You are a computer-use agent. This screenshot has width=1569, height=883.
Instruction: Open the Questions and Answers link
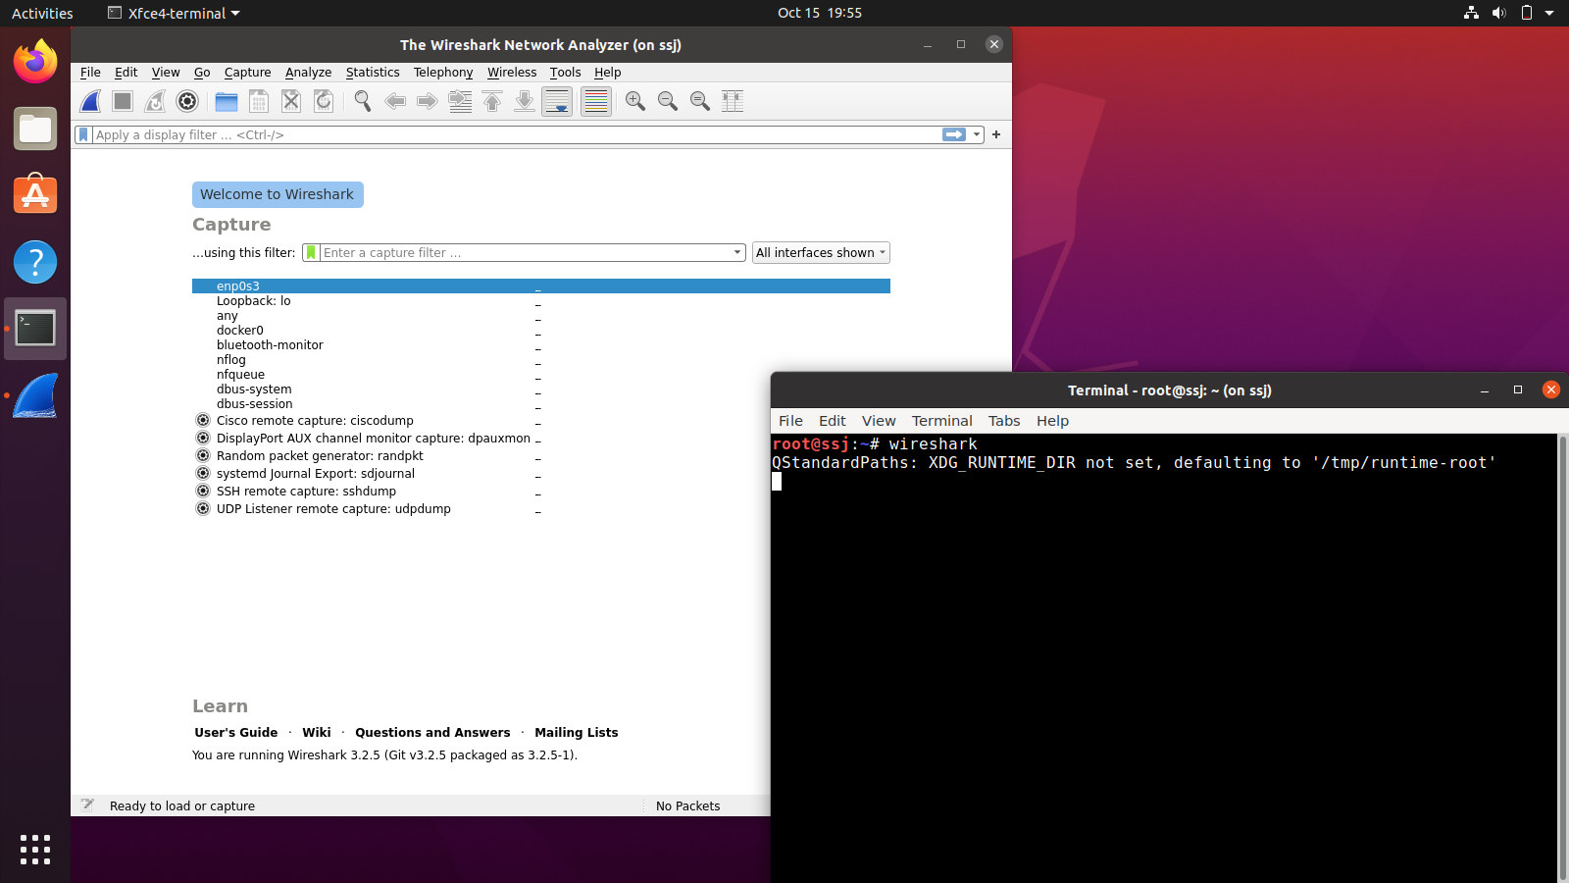click(432, 733)
